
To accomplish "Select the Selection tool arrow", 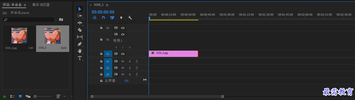I will (80, 9).
